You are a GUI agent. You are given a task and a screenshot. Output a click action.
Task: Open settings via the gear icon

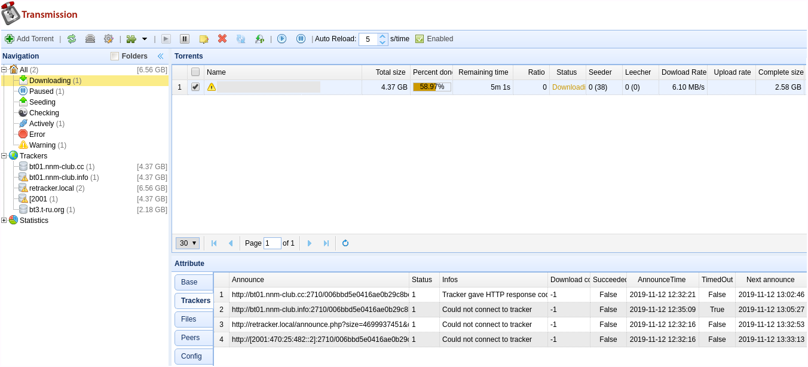pos(108,39)
